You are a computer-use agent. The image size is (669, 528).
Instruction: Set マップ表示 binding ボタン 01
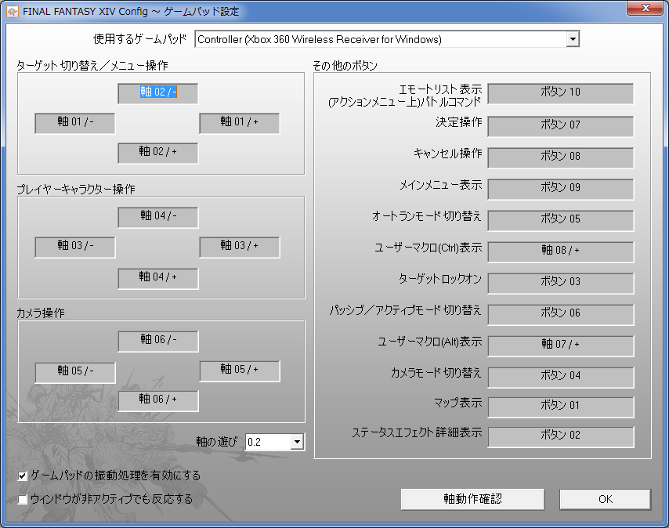560,407
